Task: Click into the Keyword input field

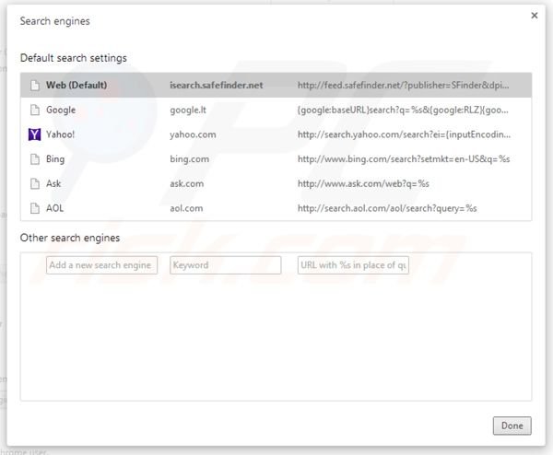Action: (x=225, y=265)
